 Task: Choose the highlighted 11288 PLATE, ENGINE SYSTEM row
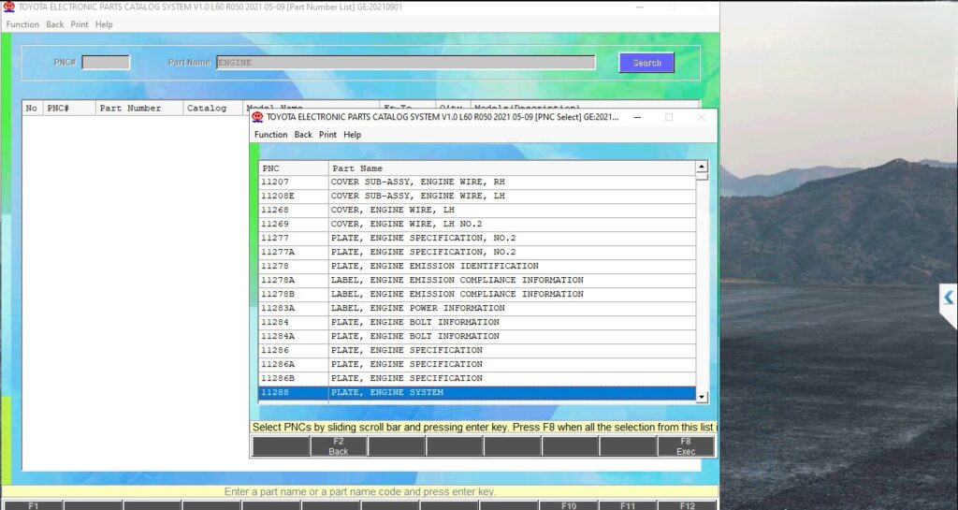coord(477,392)
